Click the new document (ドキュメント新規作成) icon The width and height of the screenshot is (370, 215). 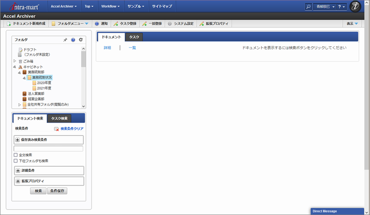coord(9,24)
